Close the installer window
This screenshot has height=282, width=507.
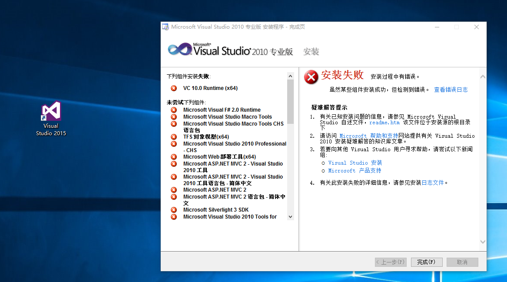coord(476,27)
